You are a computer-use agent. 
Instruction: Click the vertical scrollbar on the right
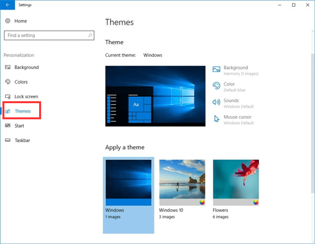click(x=313, y=123)
